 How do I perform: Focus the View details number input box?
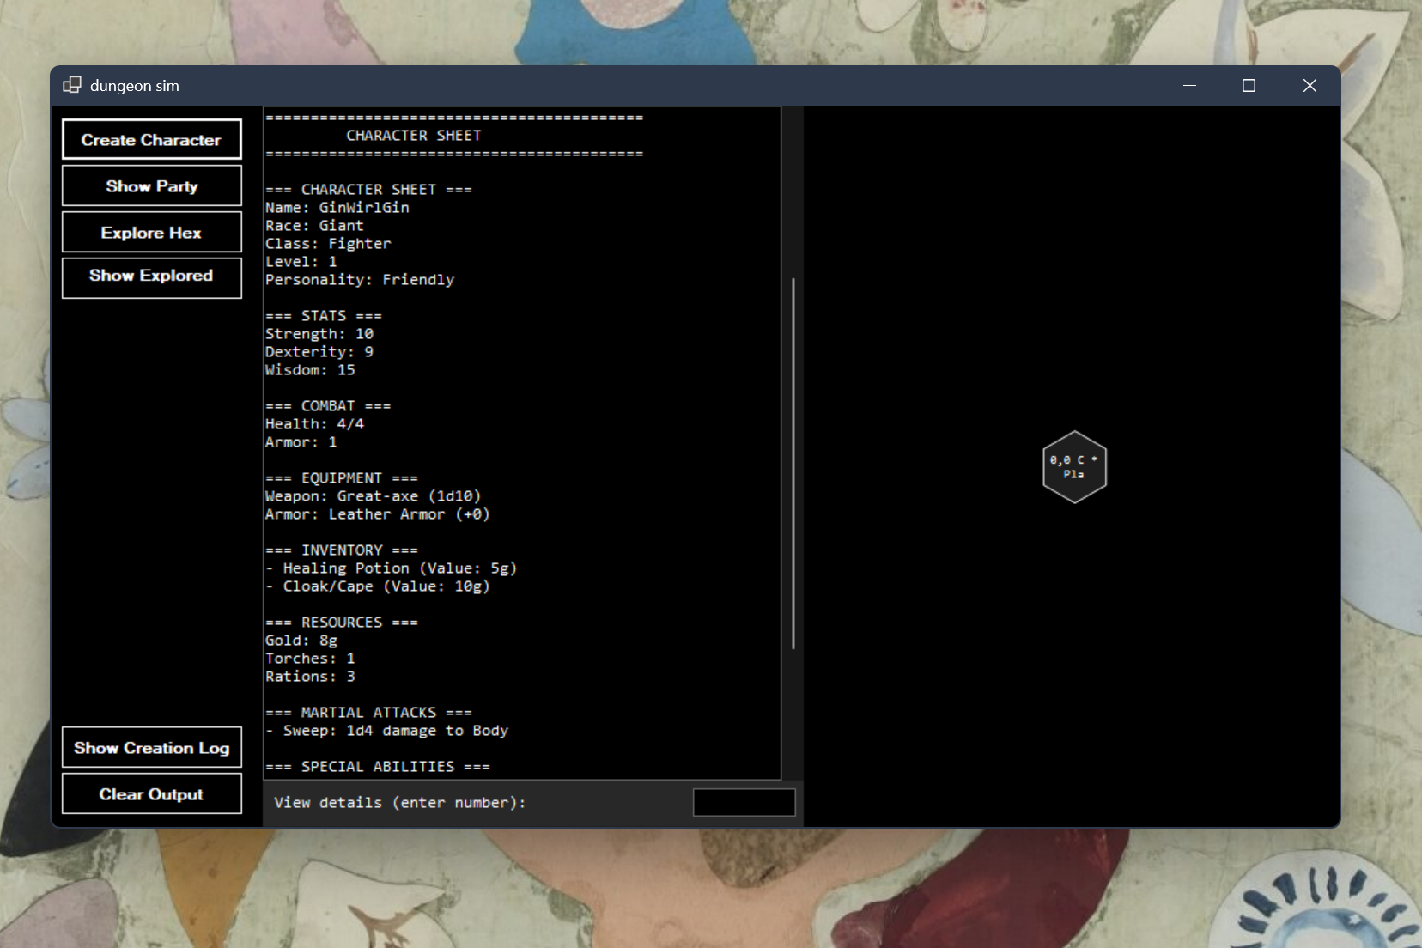(744, 803)
